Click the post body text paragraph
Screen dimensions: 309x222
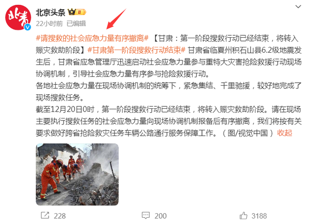[x=169, y=86]
